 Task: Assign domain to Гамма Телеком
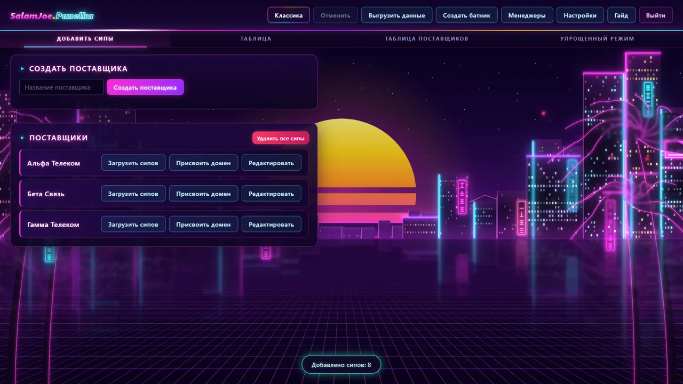pyautogui.click(x=203, y=225)
